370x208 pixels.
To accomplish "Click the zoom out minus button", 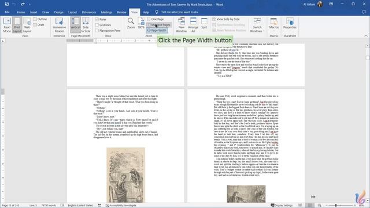I will pyautogui.click(x=327, y=206).
